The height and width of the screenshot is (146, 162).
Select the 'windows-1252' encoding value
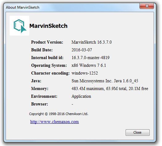coord(85,73)
